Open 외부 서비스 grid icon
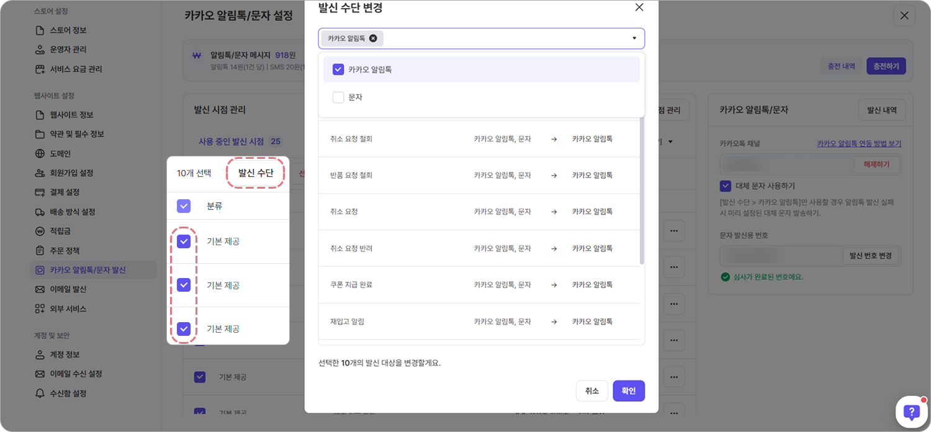The width and height of the screenshot is (931, 432). click(x=40, y=308)
